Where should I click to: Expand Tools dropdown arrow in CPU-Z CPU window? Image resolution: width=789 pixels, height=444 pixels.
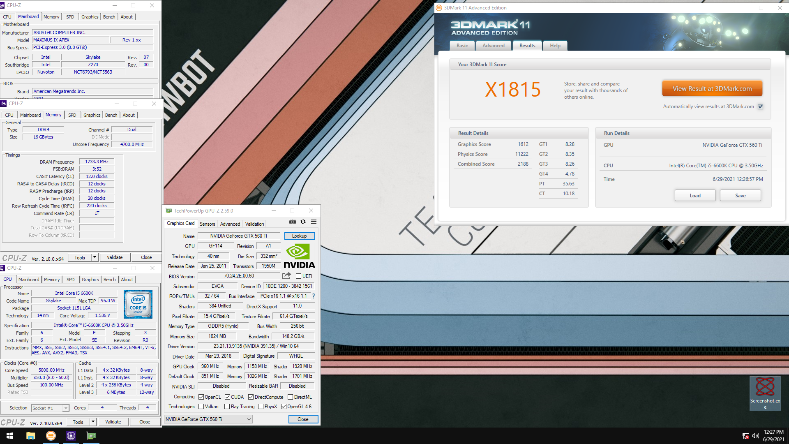pyautogui.click(x=93, y=422)
